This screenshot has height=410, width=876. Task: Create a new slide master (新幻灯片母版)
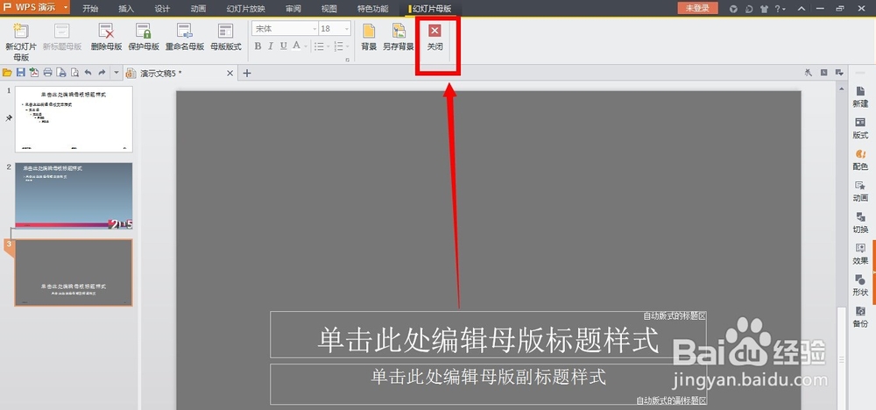click(x=21, y=42)
